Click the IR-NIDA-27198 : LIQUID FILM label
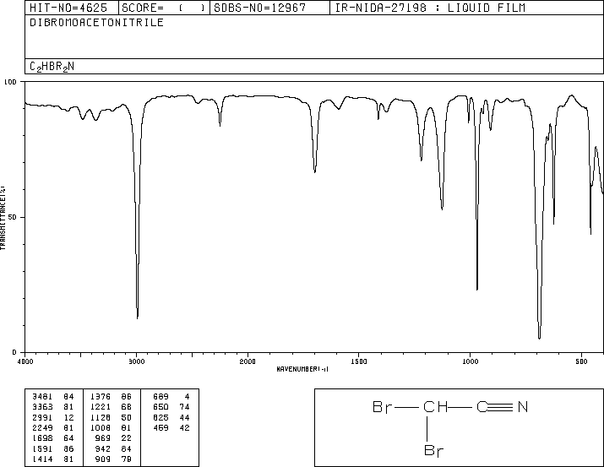Screen dimensions: 604x467 click(x=430, y=8)
